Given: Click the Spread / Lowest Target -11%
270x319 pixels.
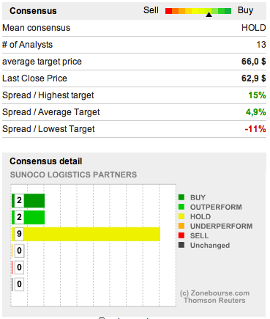Looking at the screenshot, I should (255, 129).
